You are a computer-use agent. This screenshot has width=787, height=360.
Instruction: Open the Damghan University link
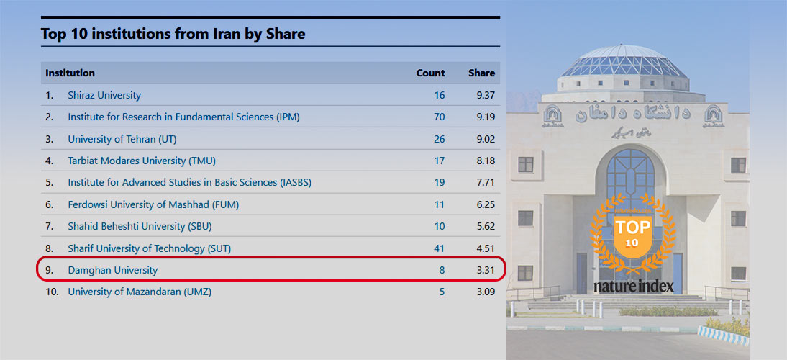click(113, 270)
